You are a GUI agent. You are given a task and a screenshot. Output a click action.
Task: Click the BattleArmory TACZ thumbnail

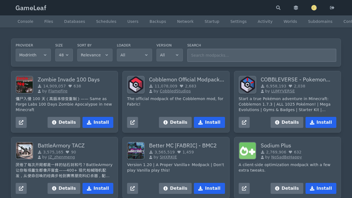click(24, 151)
